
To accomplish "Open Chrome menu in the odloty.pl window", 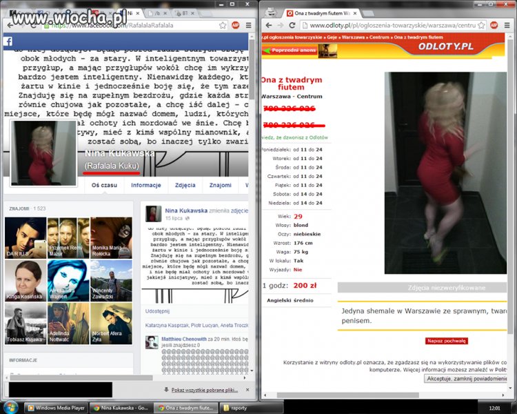I will click(x=507, y=25).
